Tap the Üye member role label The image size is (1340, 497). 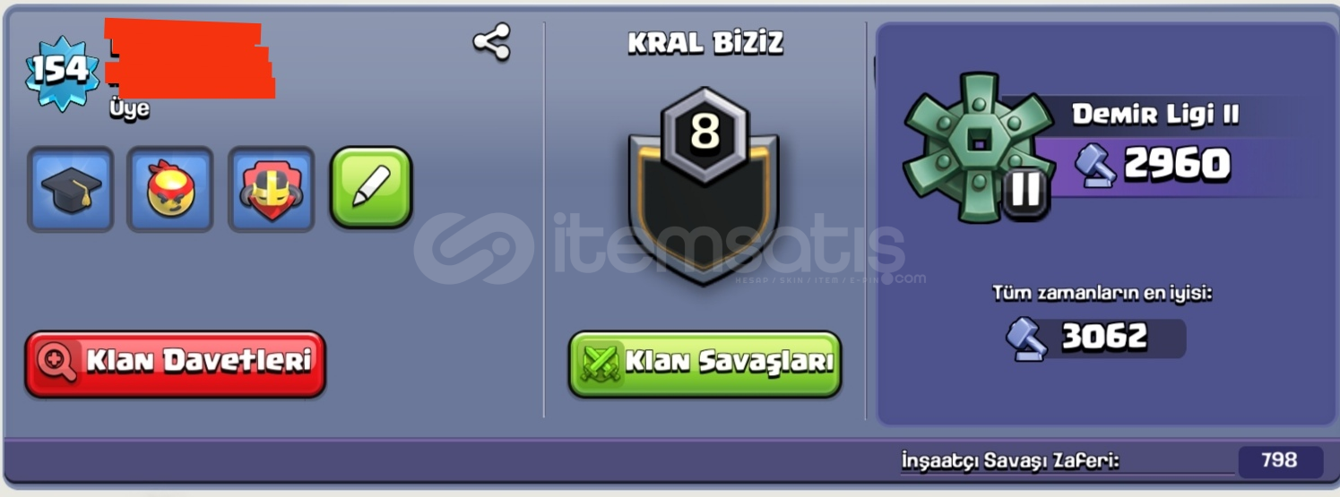tap(129, 109)
